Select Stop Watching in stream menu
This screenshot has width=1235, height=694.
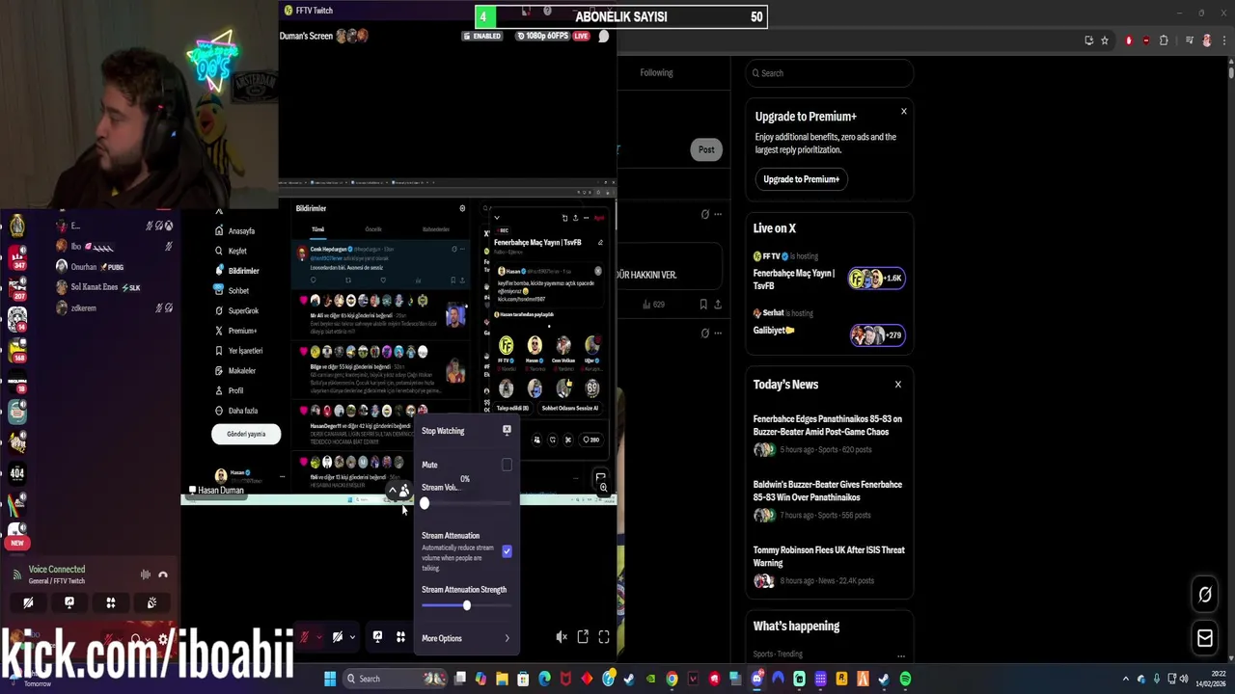(x=467, y=431)
